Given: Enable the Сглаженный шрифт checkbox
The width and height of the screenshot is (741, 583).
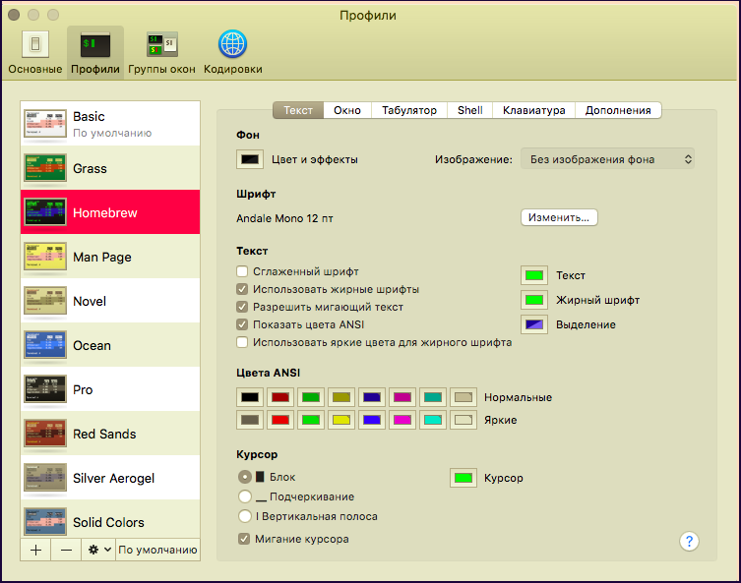Looking at the screenshot, I should [242, 271].
